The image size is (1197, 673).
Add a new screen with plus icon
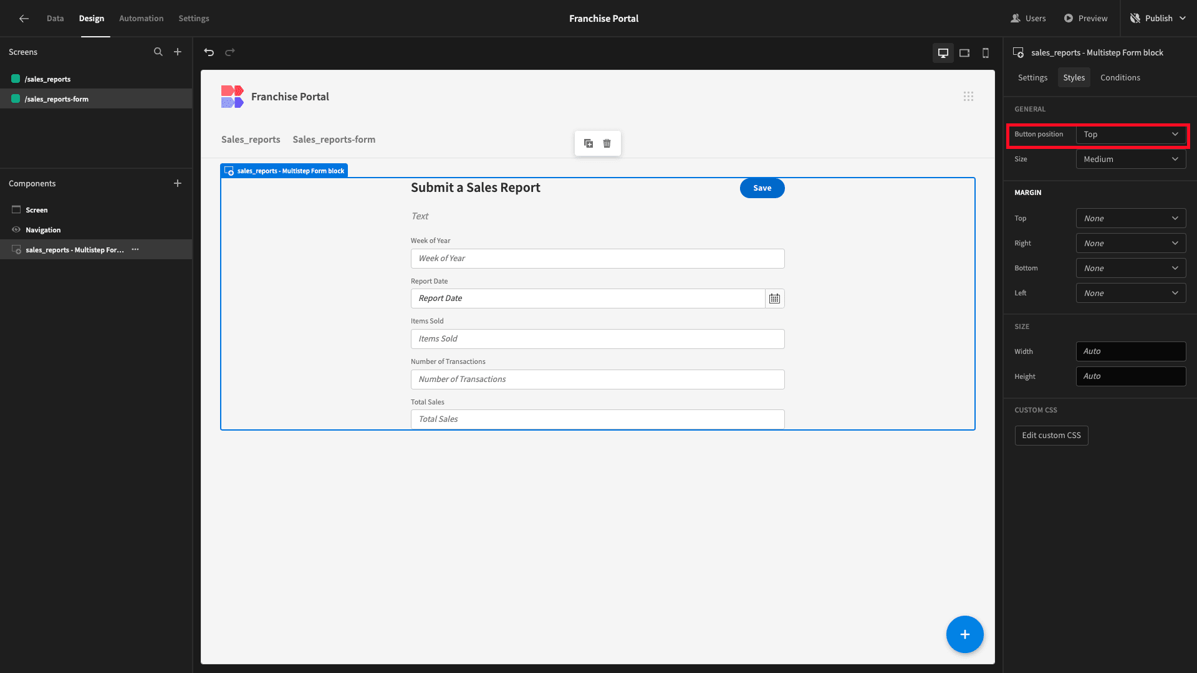click(178, 52)
